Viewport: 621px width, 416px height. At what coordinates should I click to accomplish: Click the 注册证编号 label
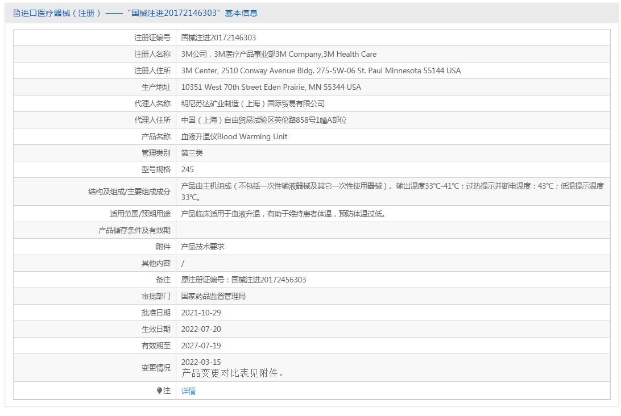(152, 38)
